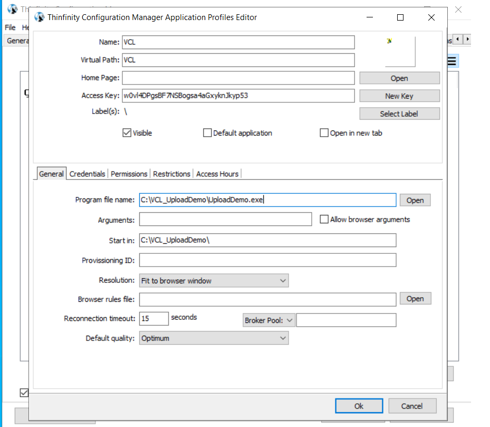Click the Broker Pool text field
The height and width of the screenshot is (427, 490).
tap(346, 320)
